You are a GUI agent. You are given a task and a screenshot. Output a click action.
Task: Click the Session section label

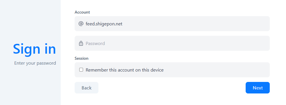pyautogui.click(x=82, y=58)
